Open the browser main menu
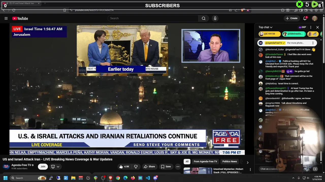The image size is (325, 182). coord(321,10)
